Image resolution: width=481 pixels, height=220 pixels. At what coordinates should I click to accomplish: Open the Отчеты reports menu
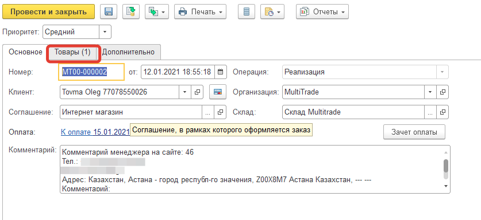click(322, 12)
